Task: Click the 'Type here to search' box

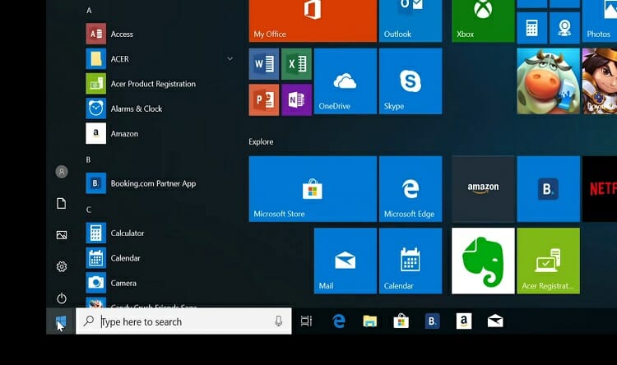Action: tap(183, 321)
